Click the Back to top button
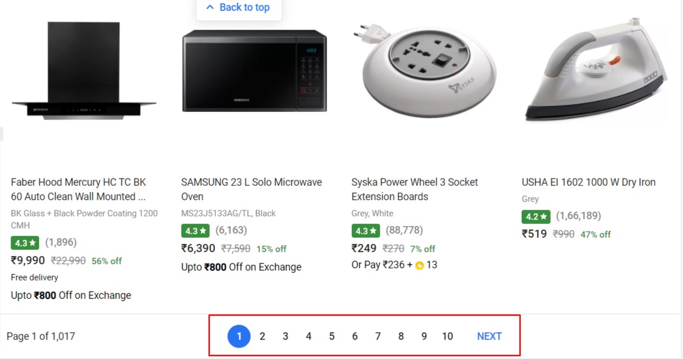Screen dimensions: 683x359 click(x=238, y=8)
